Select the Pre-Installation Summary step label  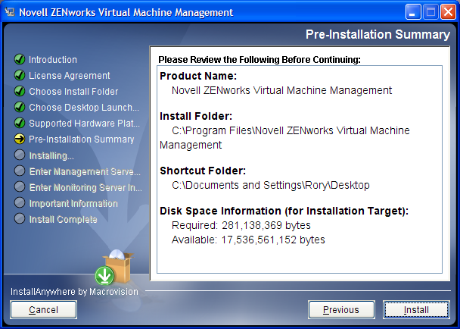[82, 139]
